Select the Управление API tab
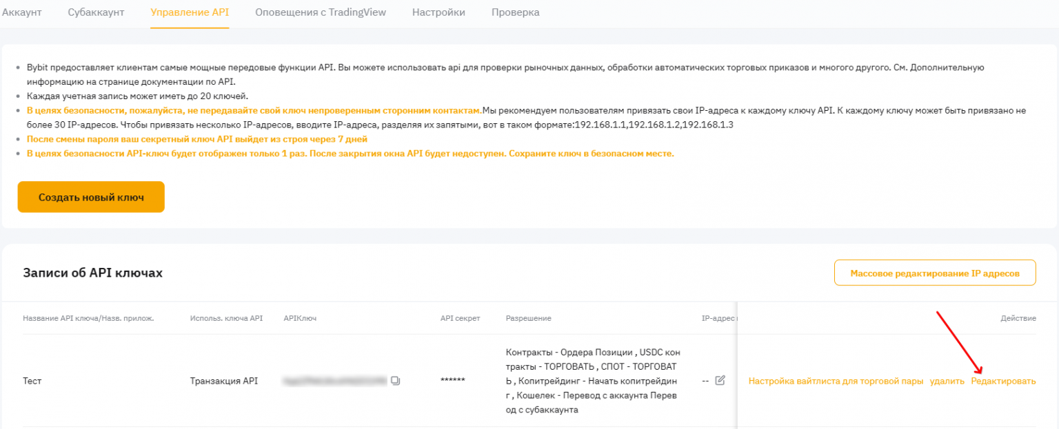The width and height of the screenshot is (1059, 429). click(x=190, y=12)
